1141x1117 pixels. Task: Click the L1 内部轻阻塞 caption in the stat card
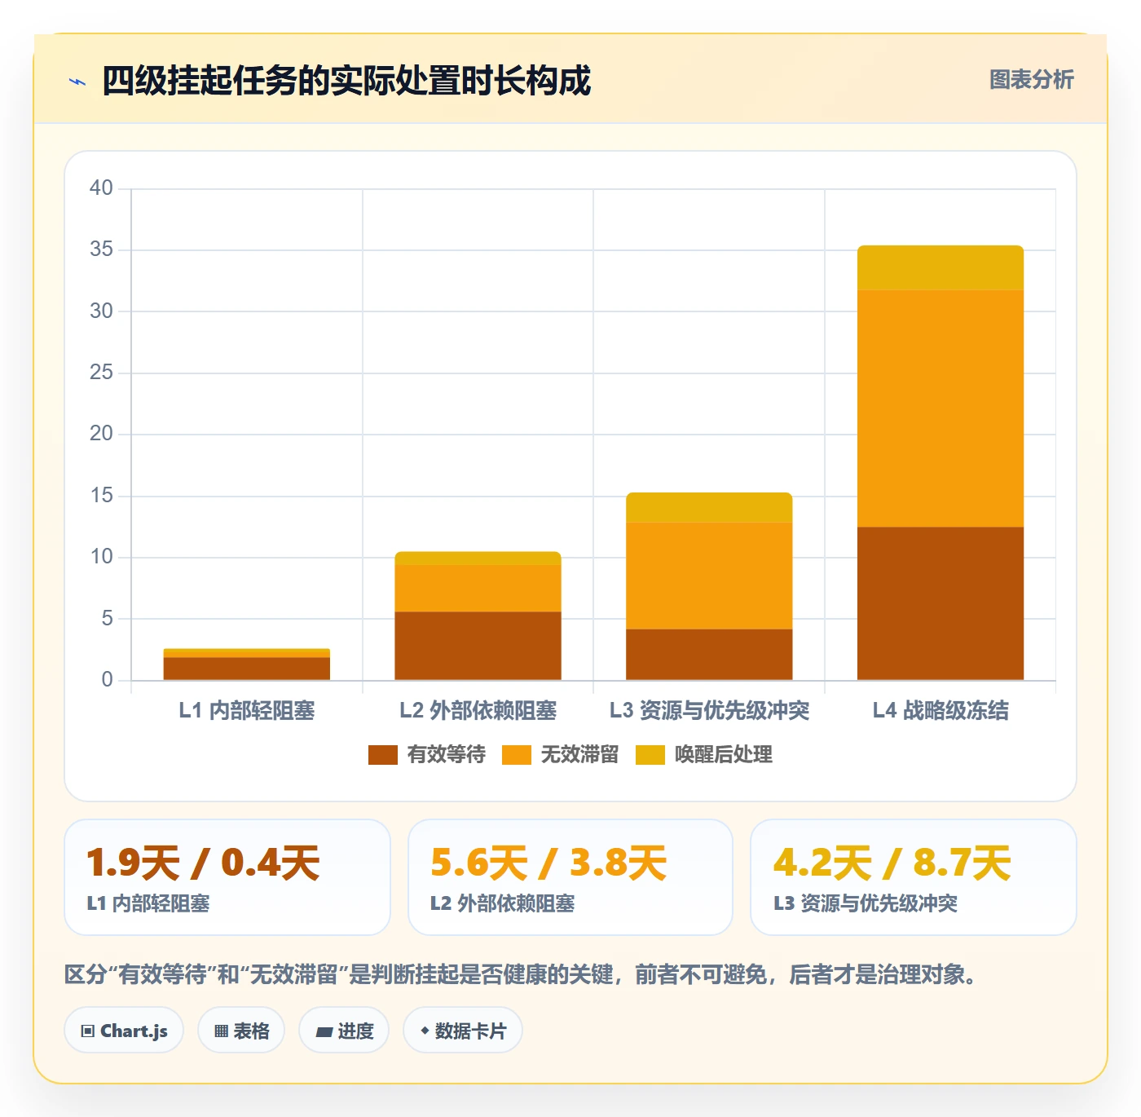(x=148, y=903)
